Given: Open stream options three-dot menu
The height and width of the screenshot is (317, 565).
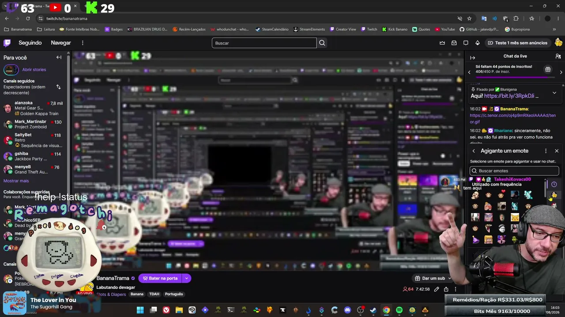Looking at the screenshot, I should point(455,289).
